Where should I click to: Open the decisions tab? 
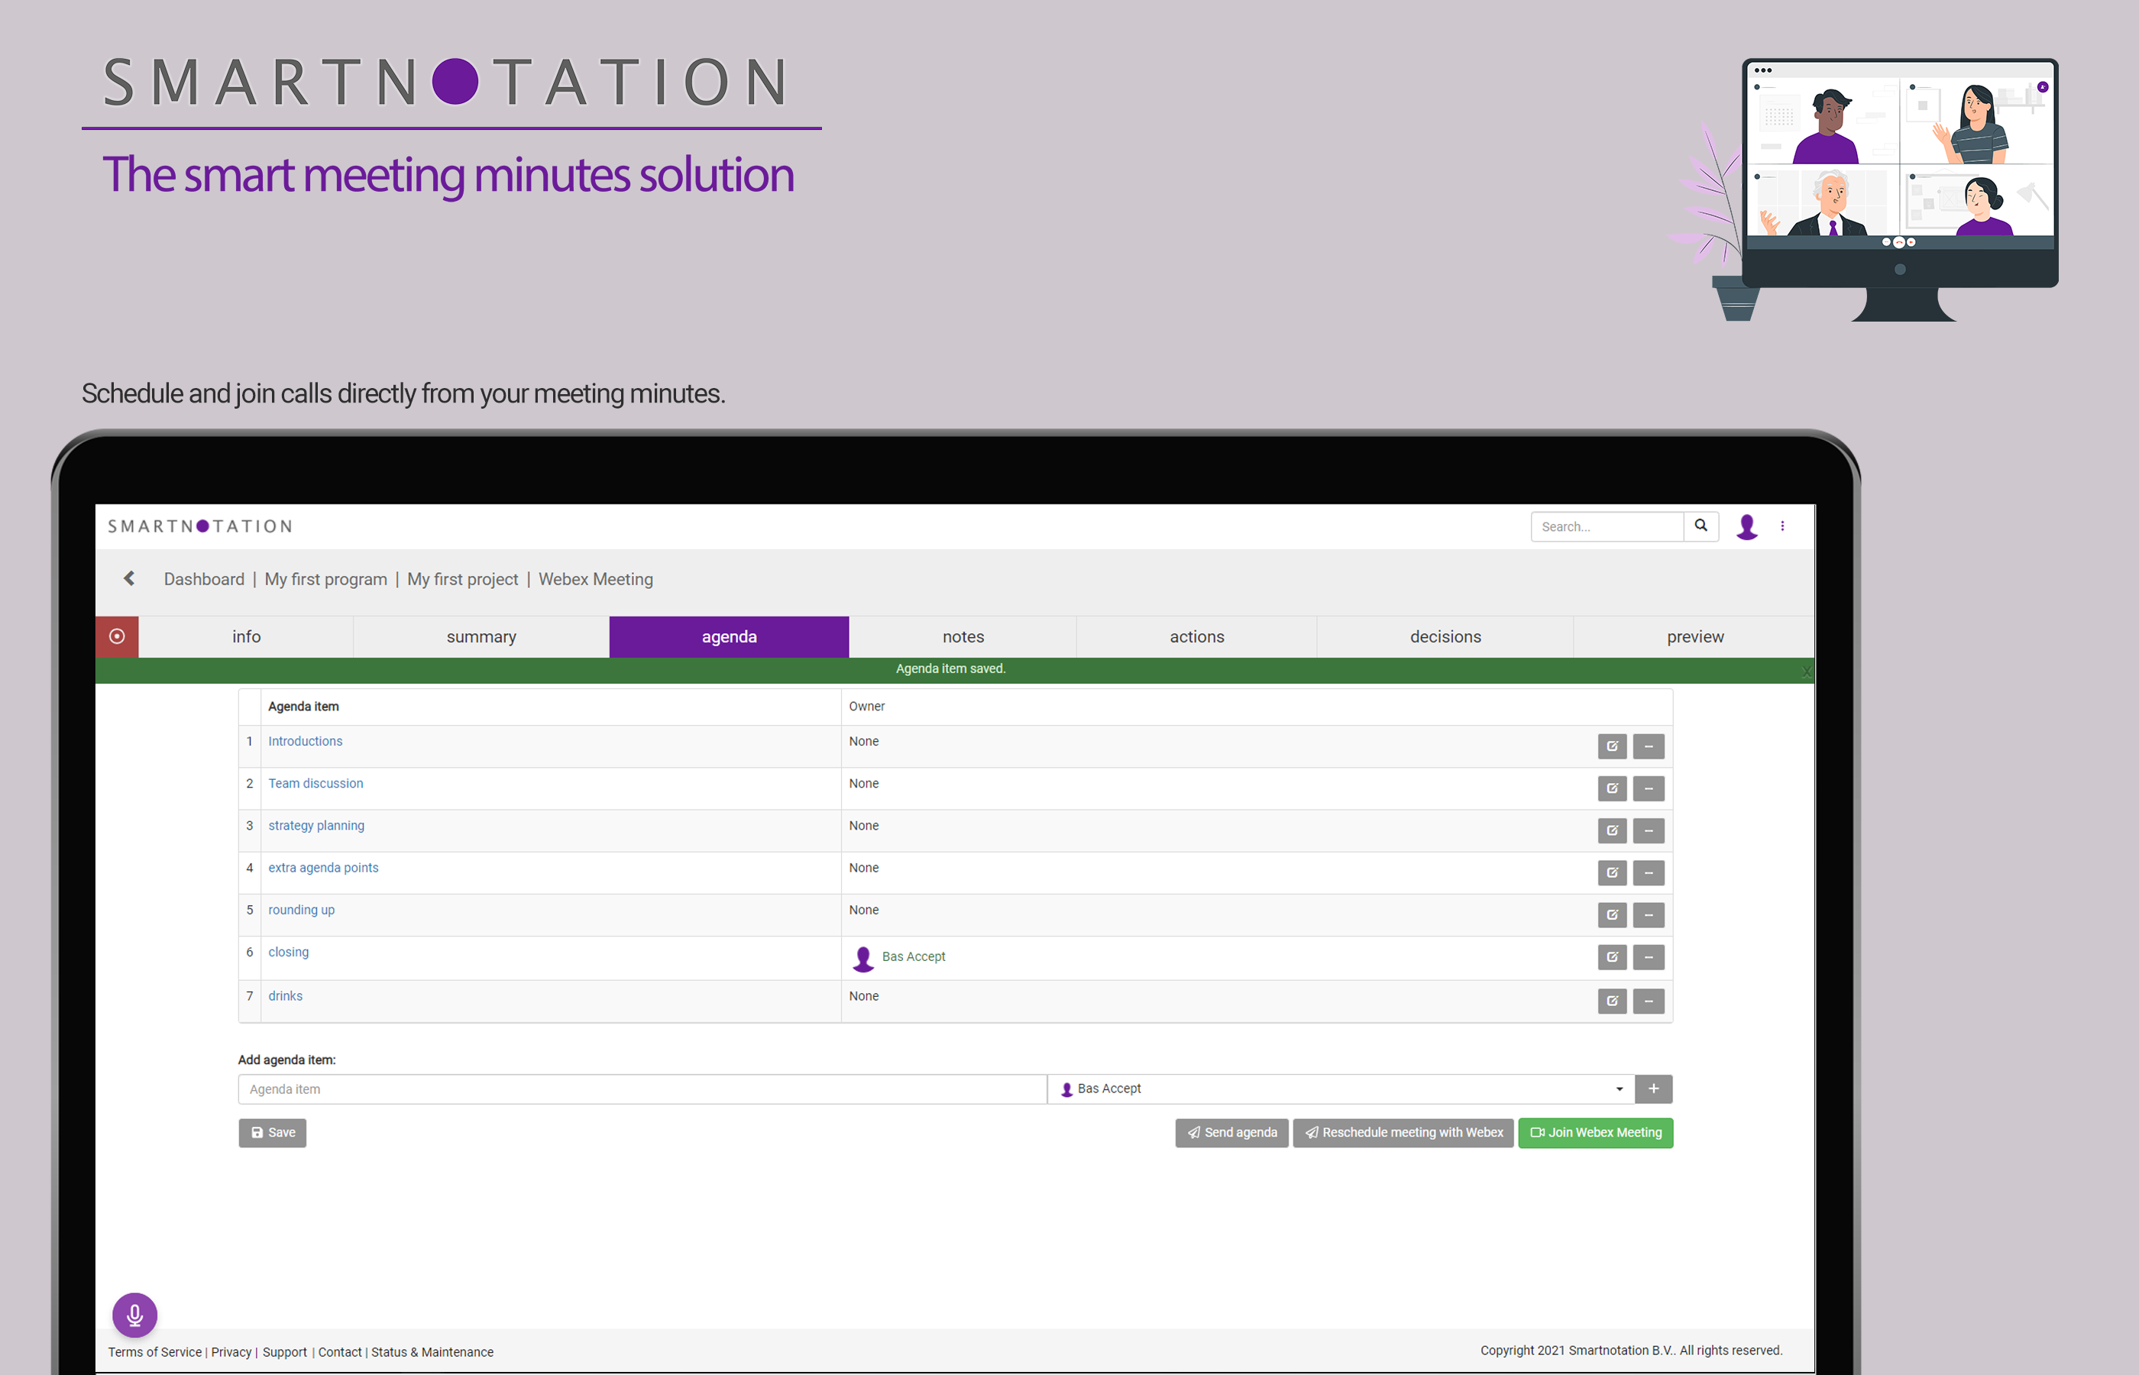tap(1445, 636)
